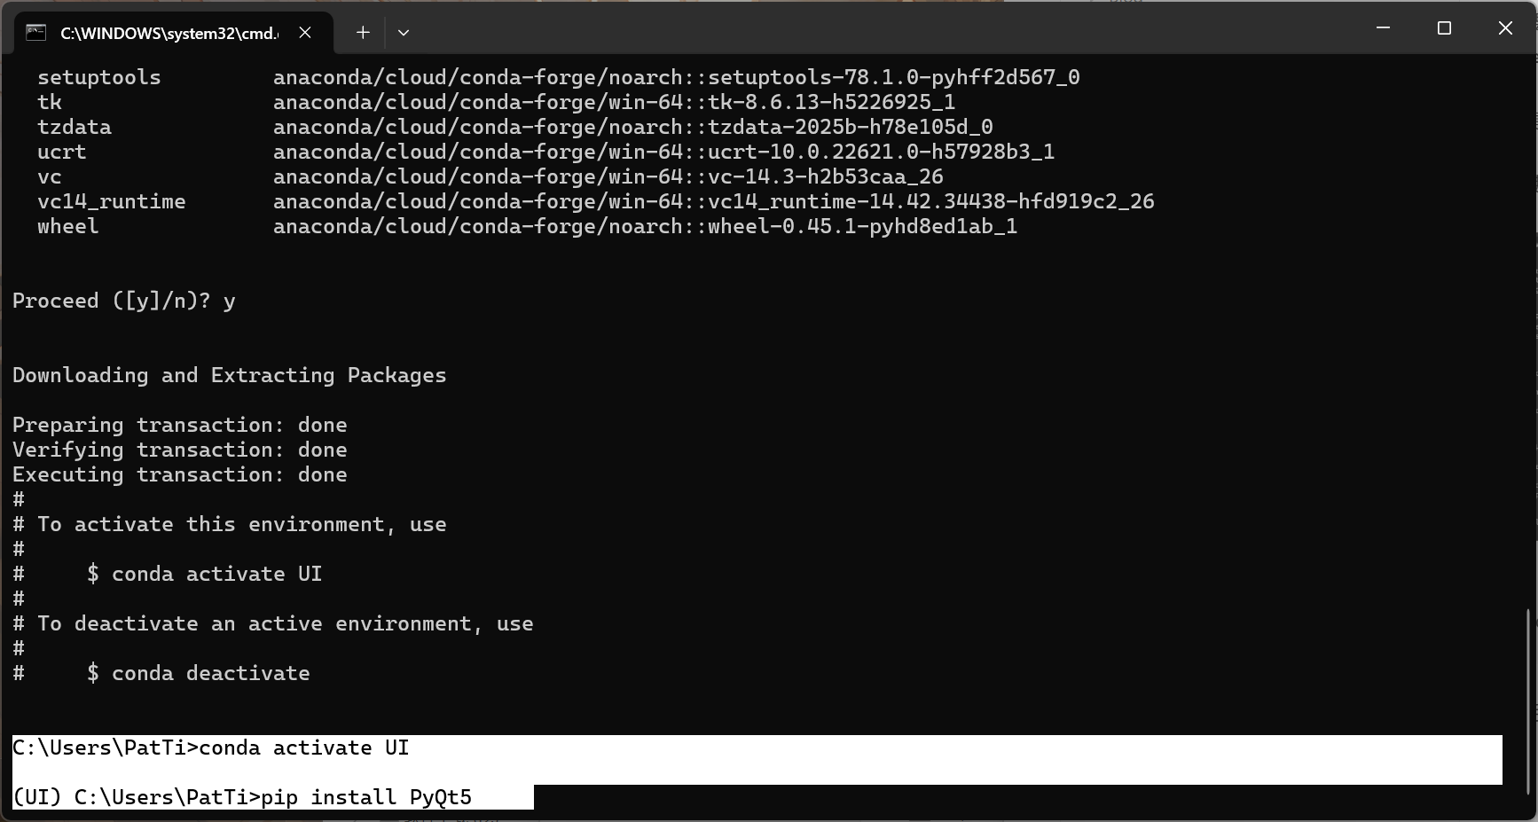The height and width of the screenshot is (822, 1538).
Task: Click the vc14_runtime package name
Action: [x=112, y=202]
